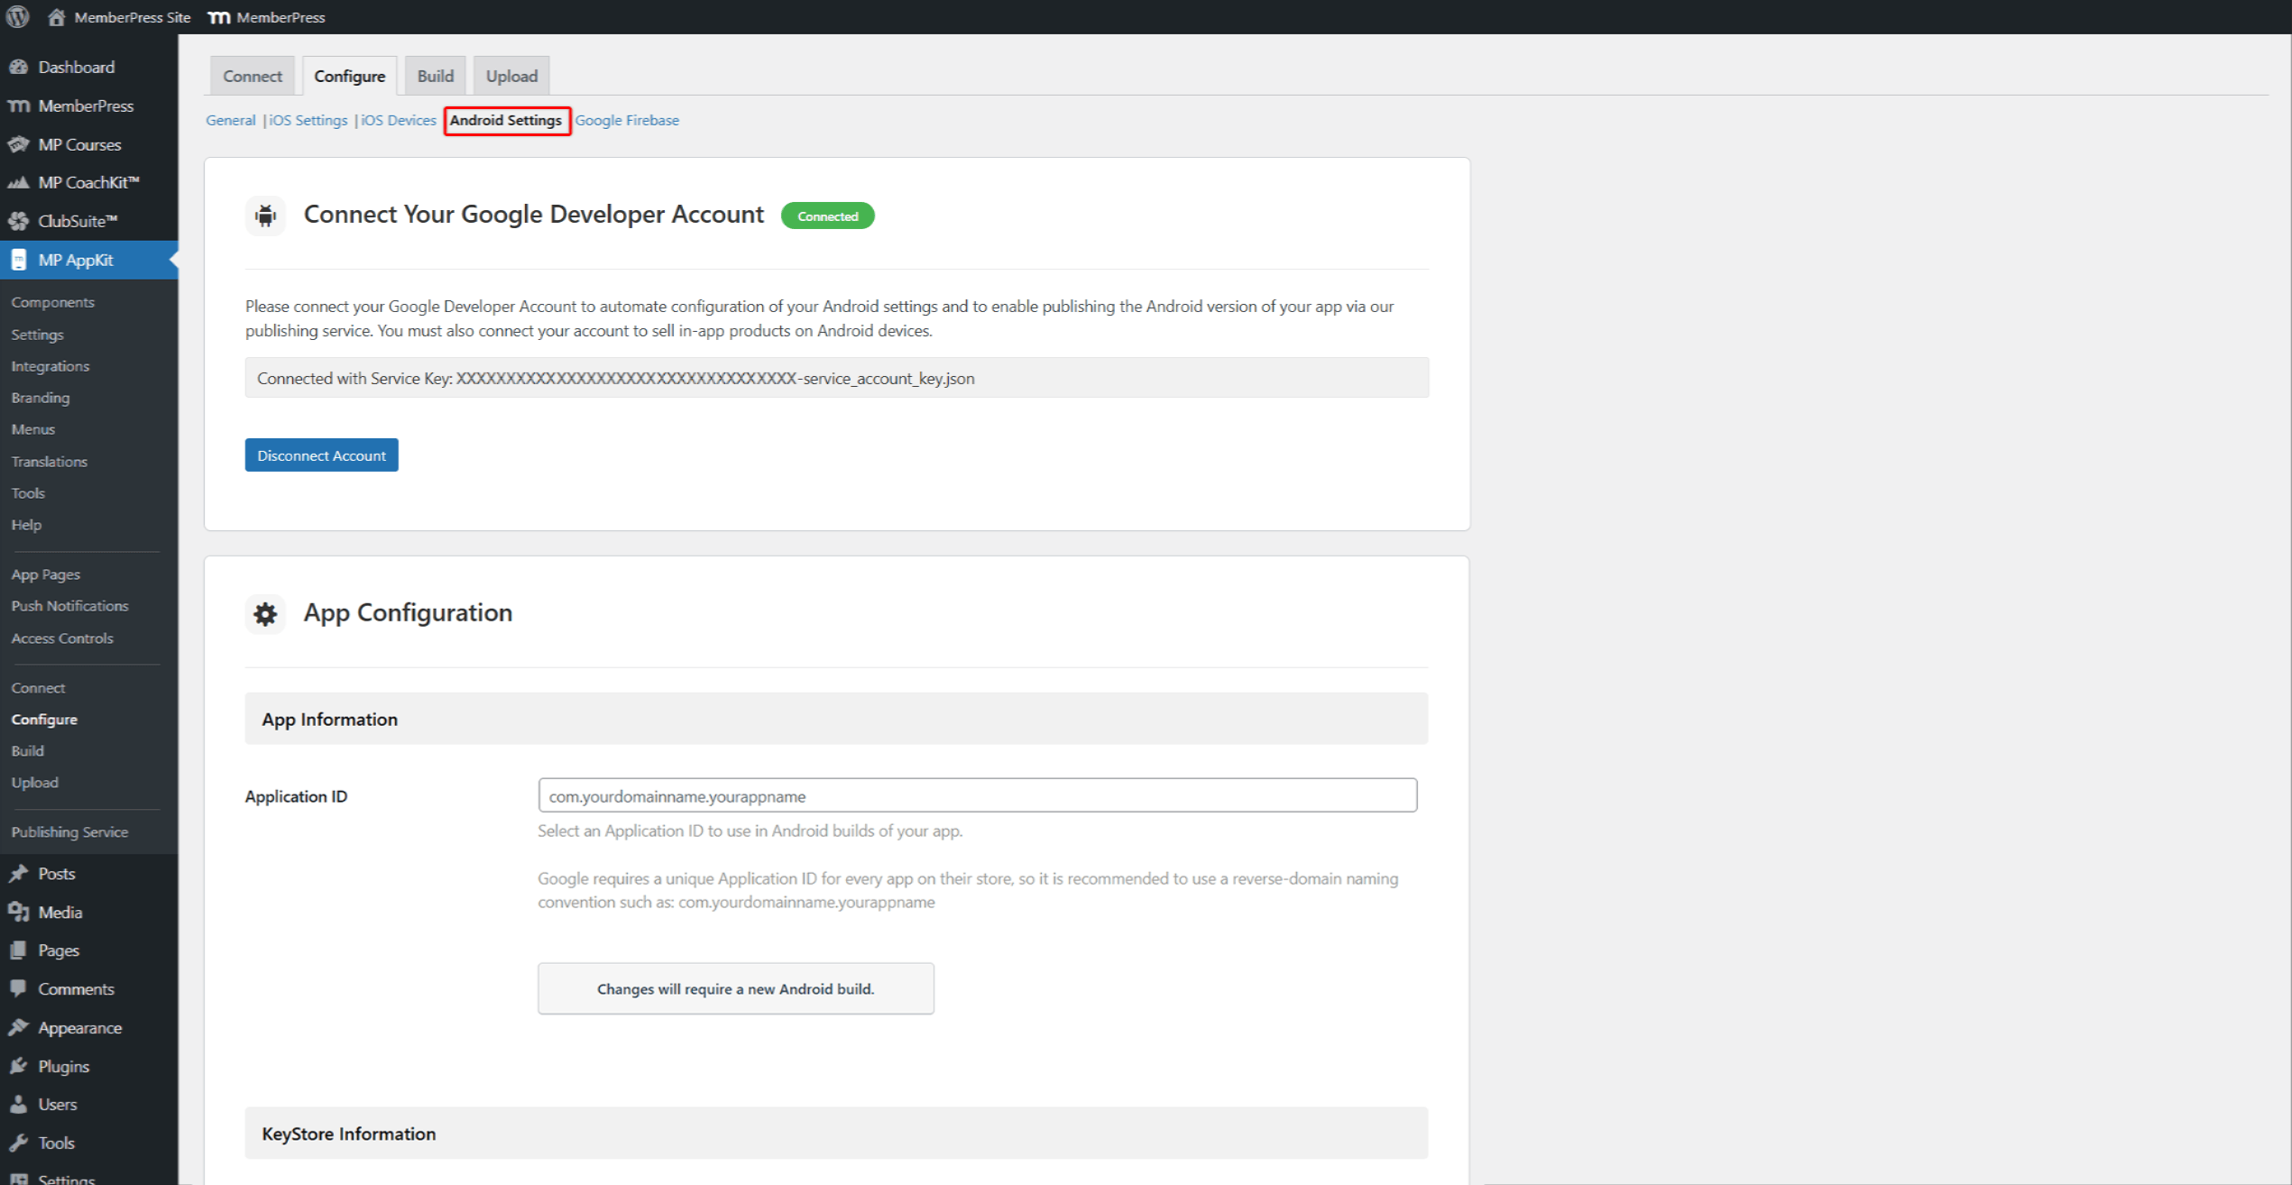Switch to the Upload tab
This screenshot has height=1185, width=2292.
pyautogui.click(x=511, y=76)
